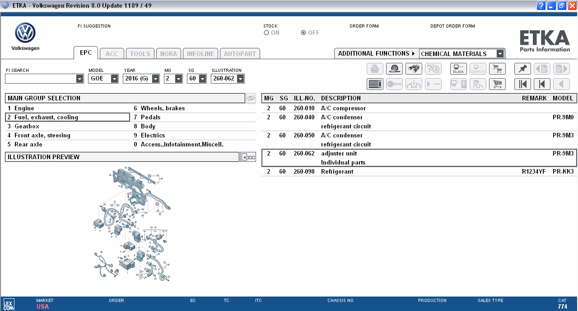Expand the YEAR dropdown showing 2016 (G)
The image size is (578, 311).
click(141, 79)
